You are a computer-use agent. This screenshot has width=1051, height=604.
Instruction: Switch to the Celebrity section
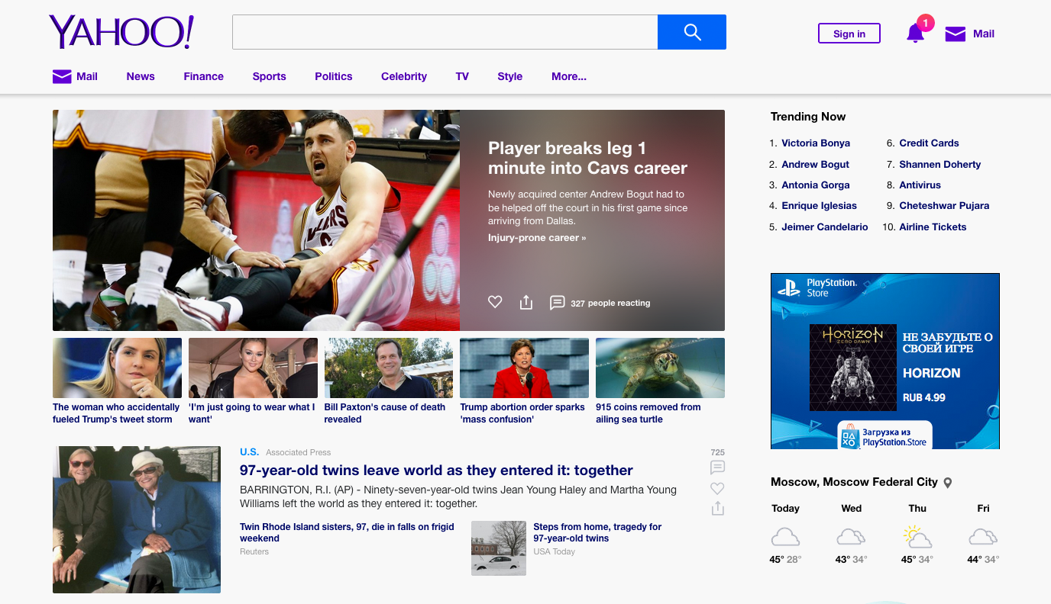(x=404, y=76)
